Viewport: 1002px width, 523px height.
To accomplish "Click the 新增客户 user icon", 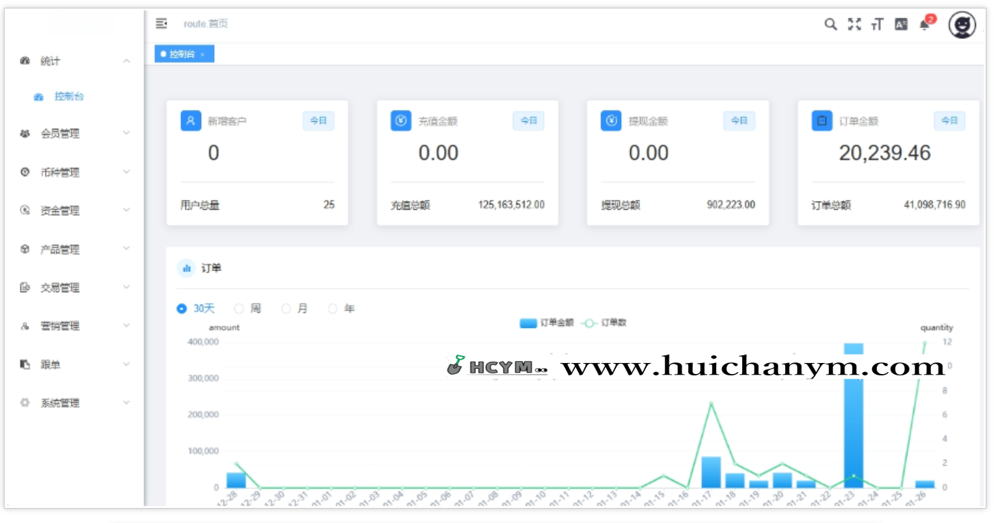I will 191,121.
